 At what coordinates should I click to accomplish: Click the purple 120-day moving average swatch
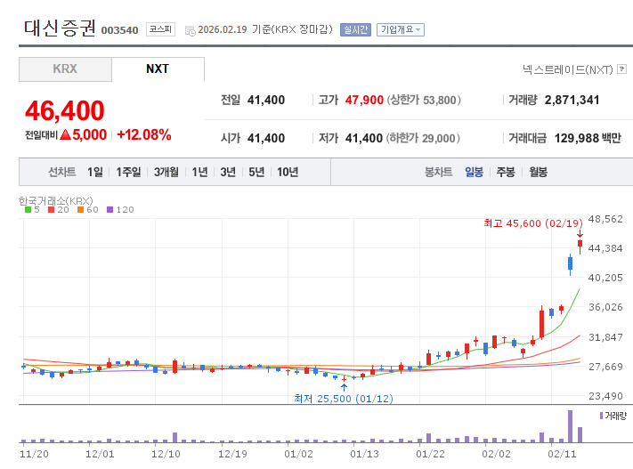(x=110, y=209)
